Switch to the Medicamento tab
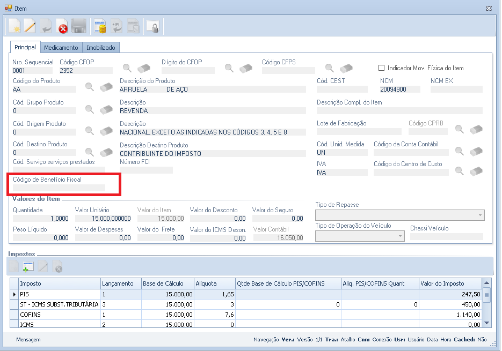This screenshot has width=502, height=351. coord(61,48)
